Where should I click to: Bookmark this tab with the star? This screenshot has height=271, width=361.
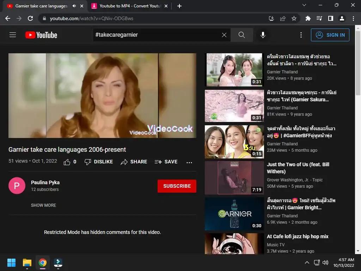pos(294,18)
